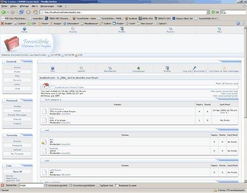This screenshot has height=193, width=247.
Task: Open the Outils menu
Action: 60,6
